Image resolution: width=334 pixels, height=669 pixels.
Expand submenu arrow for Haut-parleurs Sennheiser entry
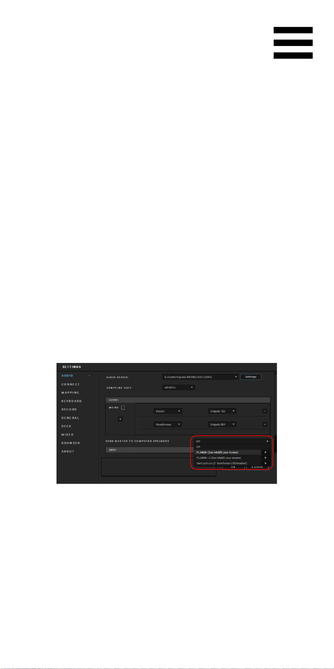pos(265,463)
